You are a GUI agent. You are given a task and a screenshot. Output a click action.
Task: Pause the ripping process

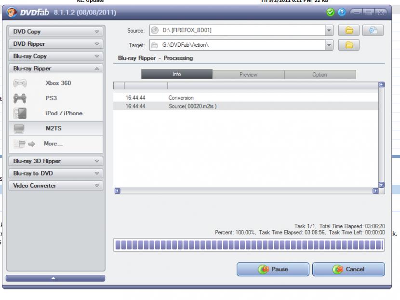[x=273, y=269]
